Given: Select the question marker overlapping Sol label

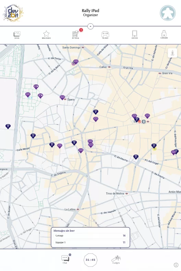Looking at the screenshot, I should 137,119.
